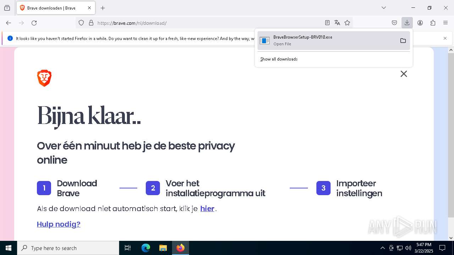Screen dimensions: 454x255
Task: Reload the current page
Action: pos(34,23)
